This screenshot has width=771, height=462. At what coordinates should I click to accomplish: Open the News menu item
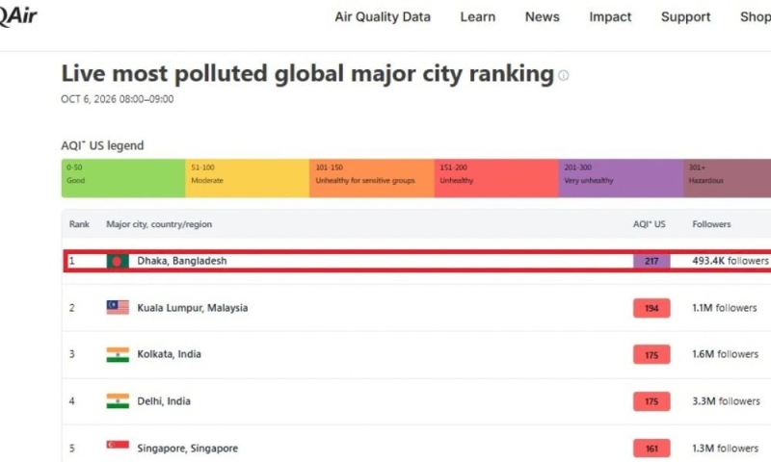pyautogui.click(x=542, y=16)
